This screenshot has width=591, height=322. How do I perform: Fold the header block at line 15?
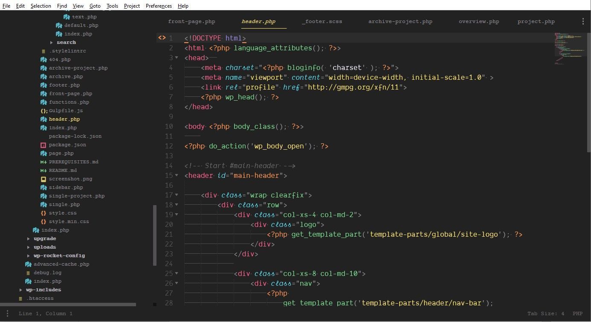tap(177, 175)
